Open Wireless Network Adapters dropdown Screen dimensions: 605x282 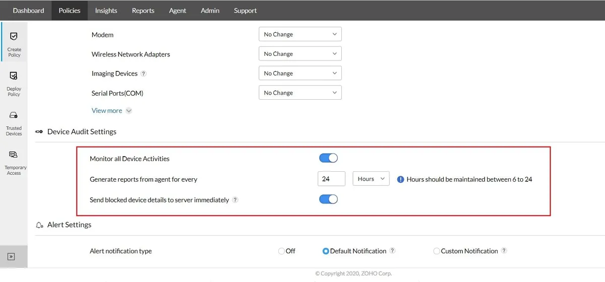pyautogui.click(x=300, y=54)
